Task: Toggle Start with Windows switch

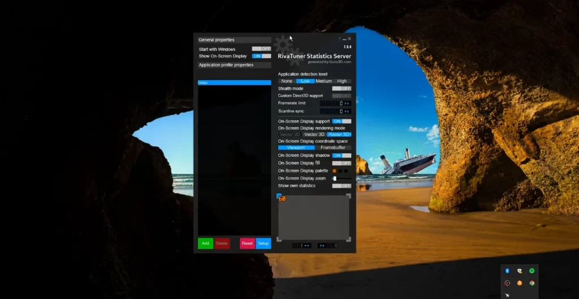Action: tap(261, 49)
